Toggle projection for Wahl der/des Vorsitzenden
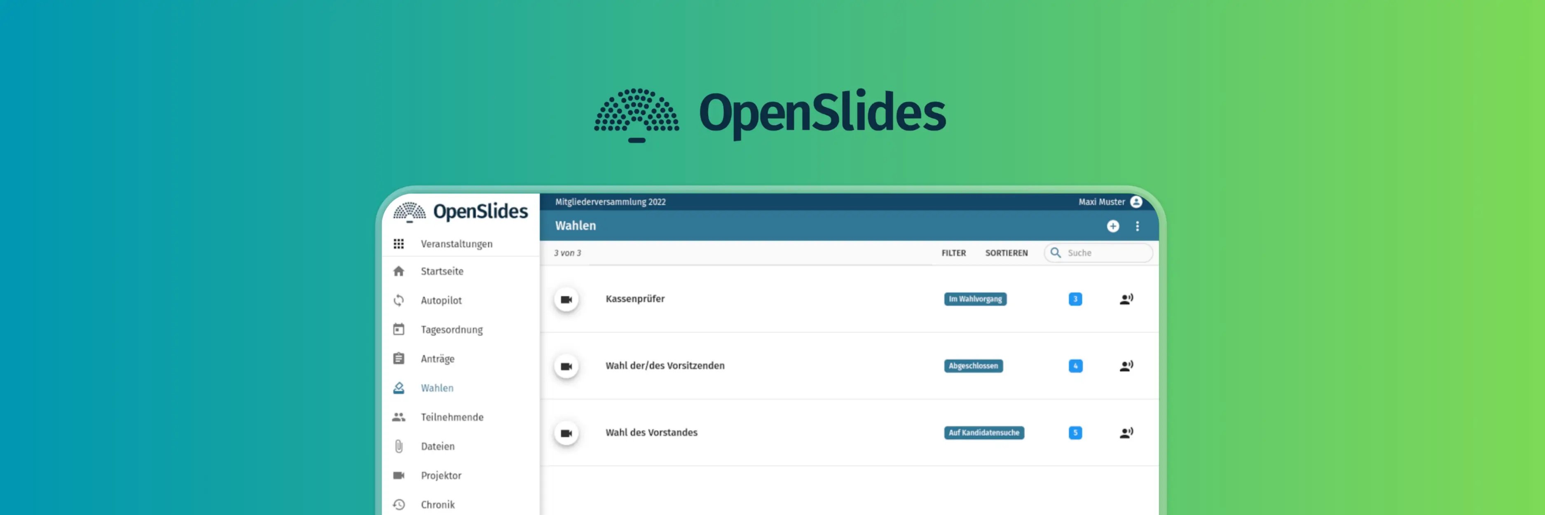The height and width of the screenshot is (515, 1545). click(566, 366)
